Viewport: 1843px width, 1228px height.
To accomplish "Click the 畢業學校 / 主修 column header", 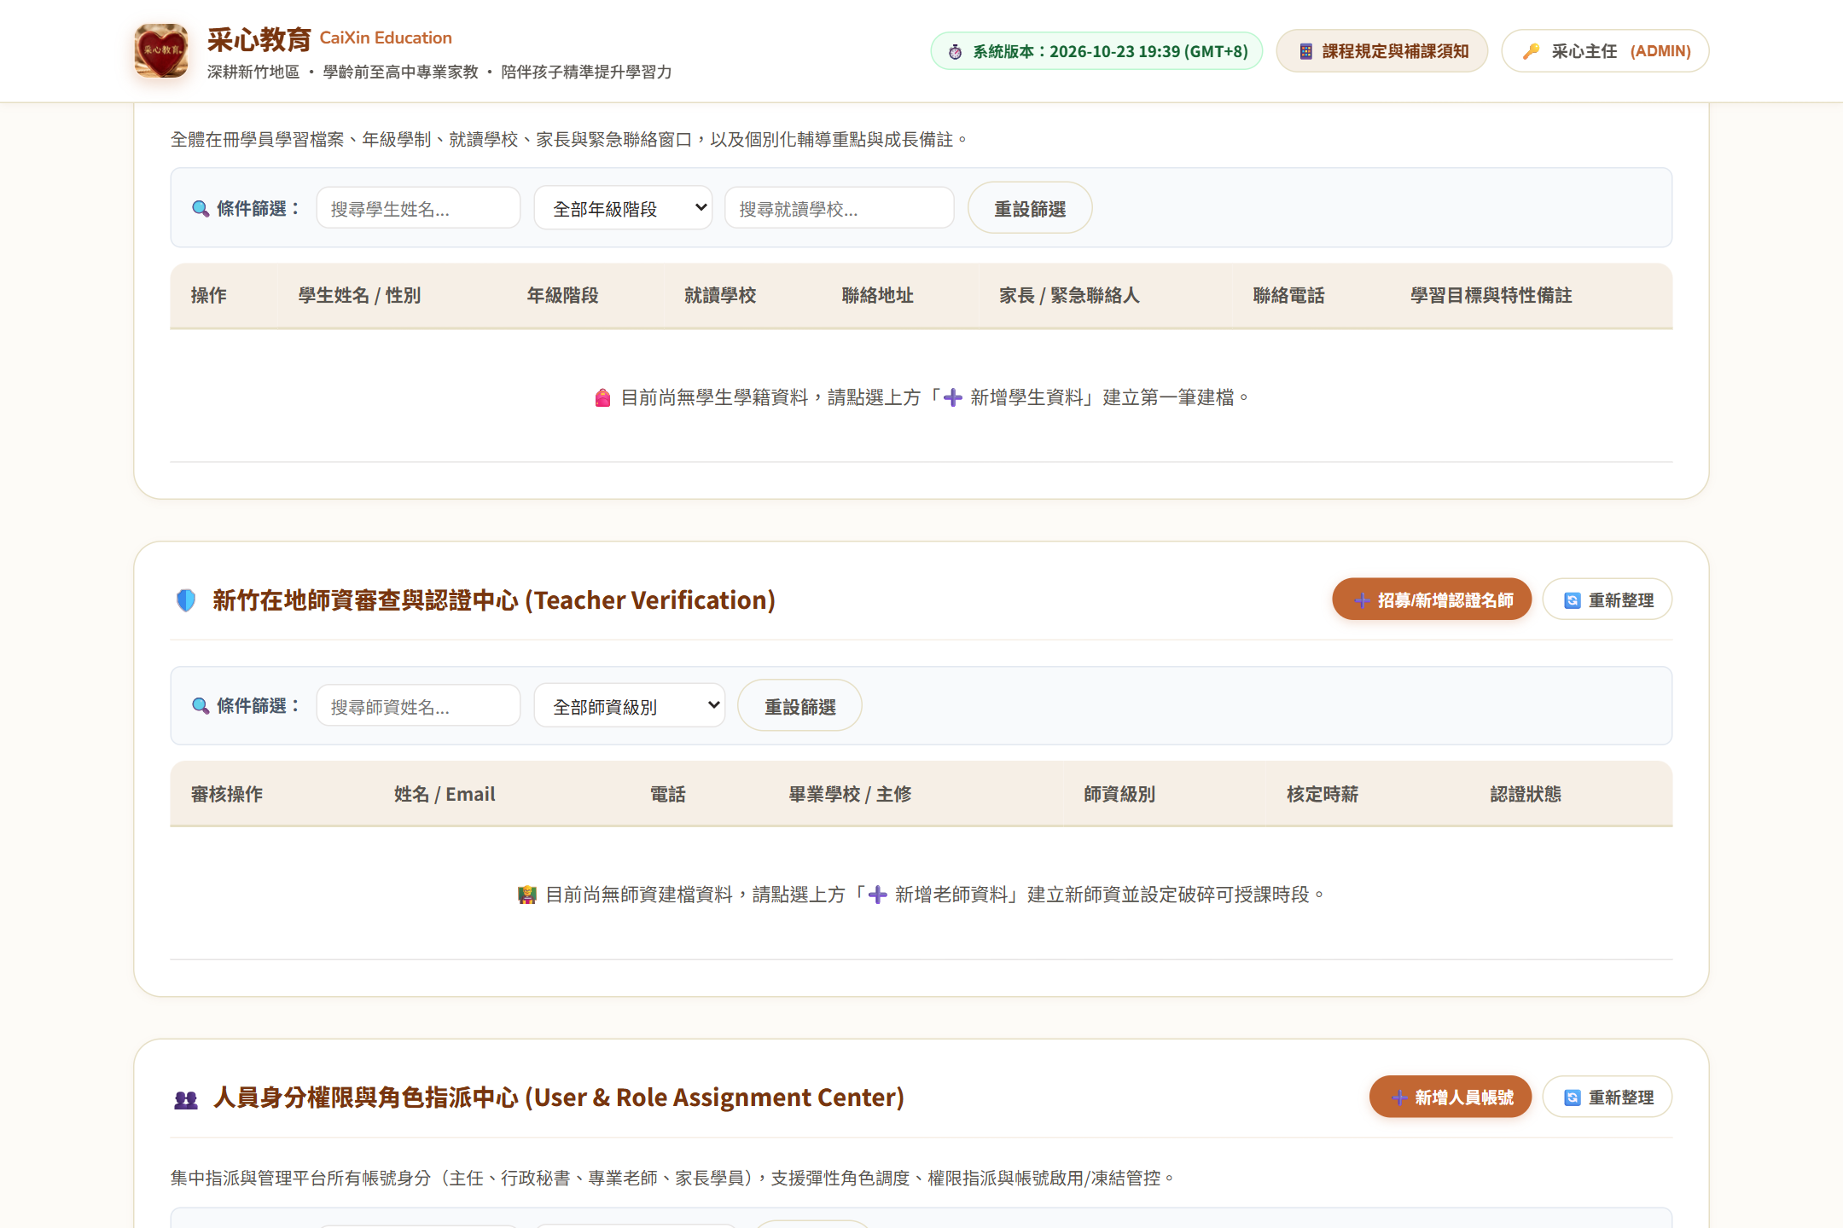I will [850, 794].
